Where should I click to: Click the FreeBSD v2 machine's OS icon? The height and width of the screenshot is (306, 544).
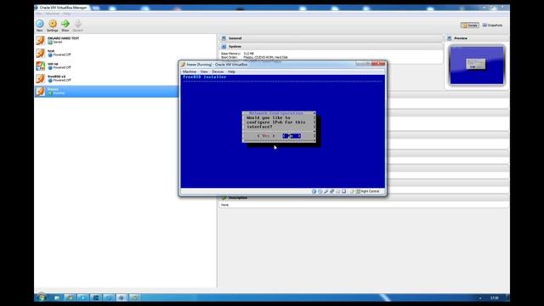tap(40, 78)
